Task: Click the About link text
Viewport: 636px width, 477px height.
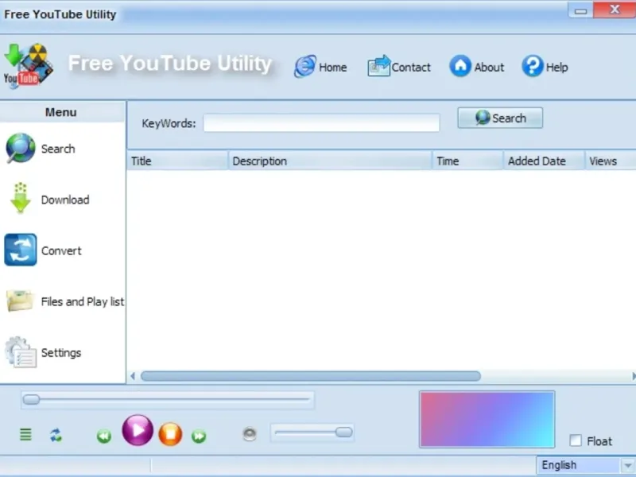Action: point(489,68)
